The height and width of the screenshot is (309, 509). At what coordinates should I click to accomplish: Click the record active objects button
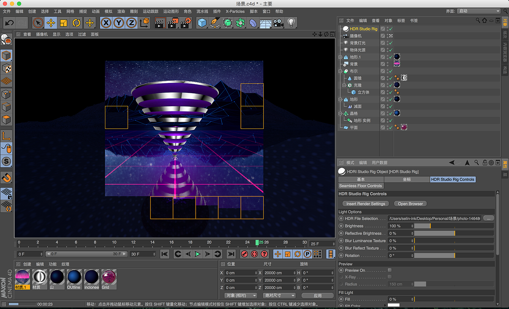tap(245, 254)
